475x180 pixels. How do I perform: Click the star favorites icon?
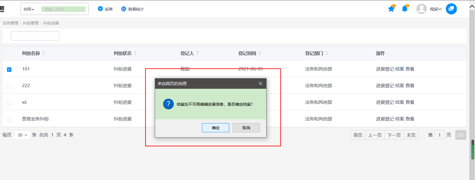[391, 9]
